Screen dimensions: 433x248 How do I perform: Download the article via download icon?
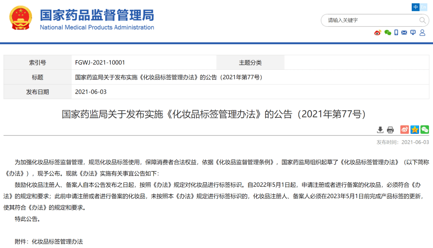(x=380, y=130)
